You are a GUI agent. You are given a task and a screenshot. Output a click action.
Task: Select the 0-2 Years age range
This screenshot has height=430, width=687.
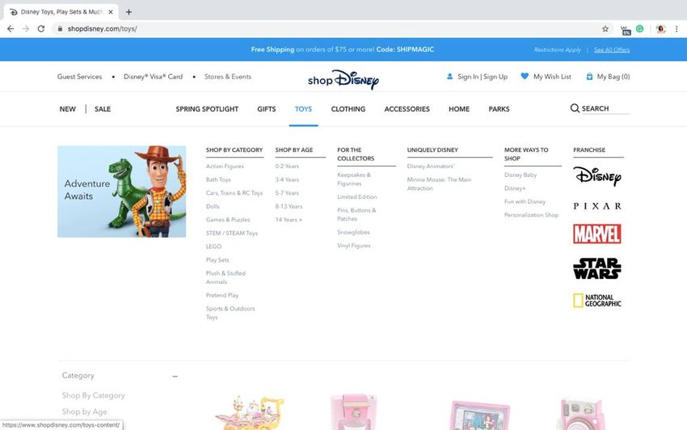tap(287, 167)
